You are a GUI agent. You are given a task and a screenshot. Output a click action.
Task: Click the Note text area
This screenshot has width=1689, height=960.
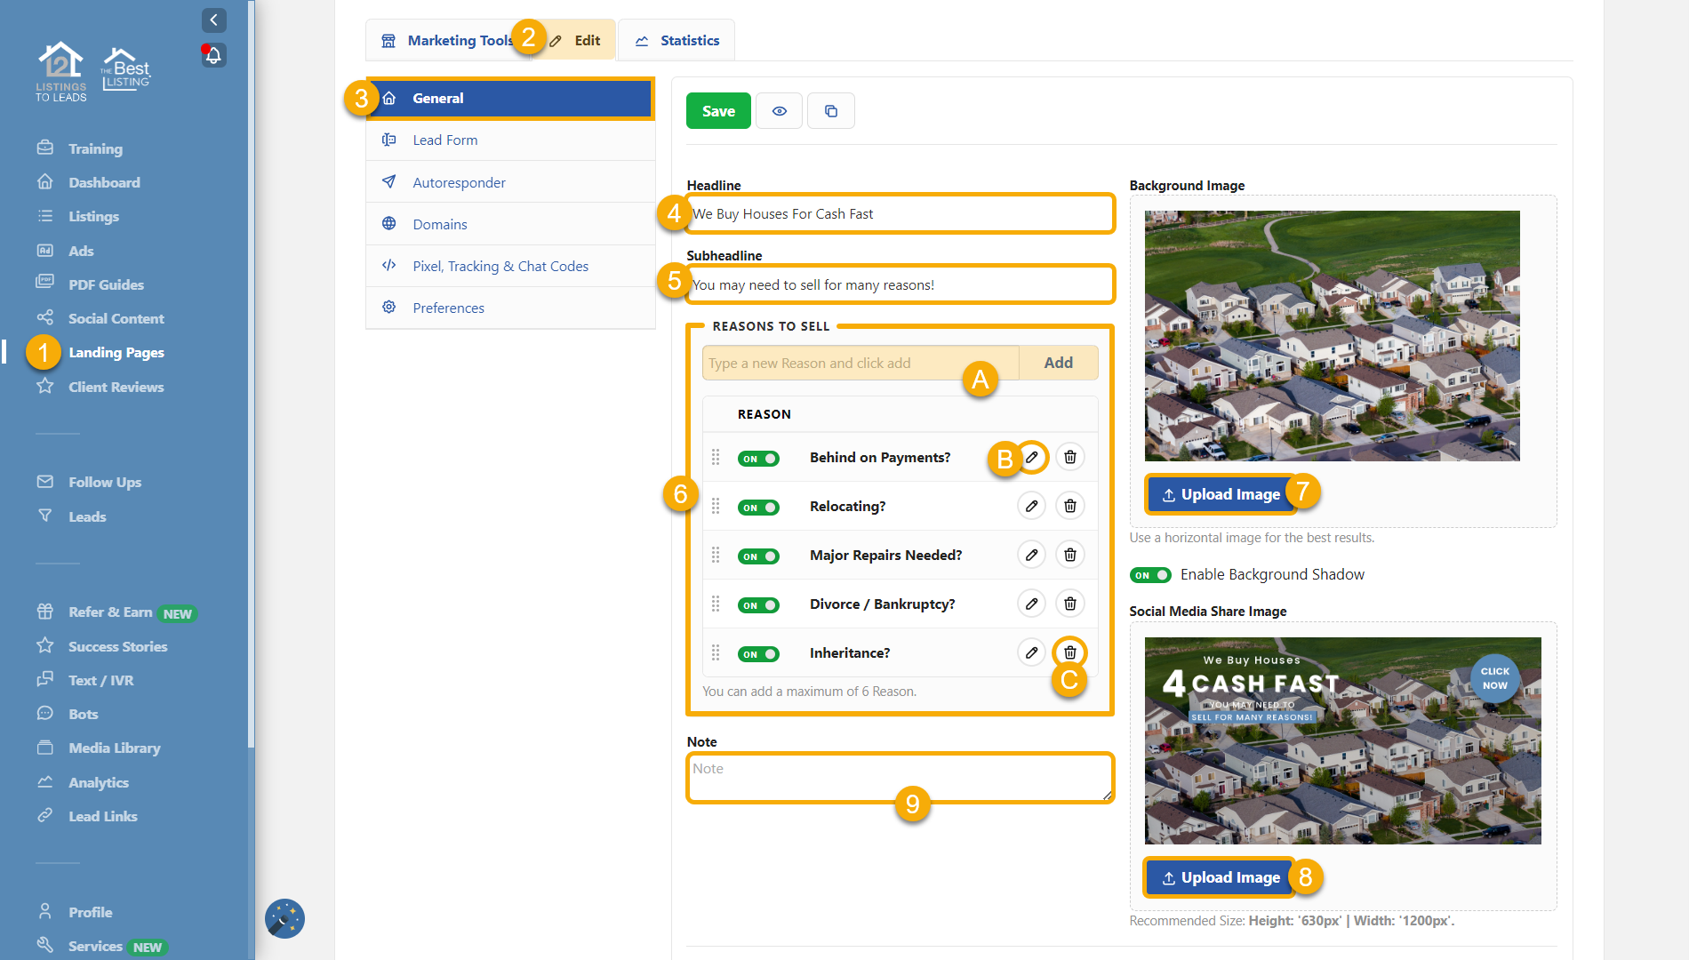[900, 777]
